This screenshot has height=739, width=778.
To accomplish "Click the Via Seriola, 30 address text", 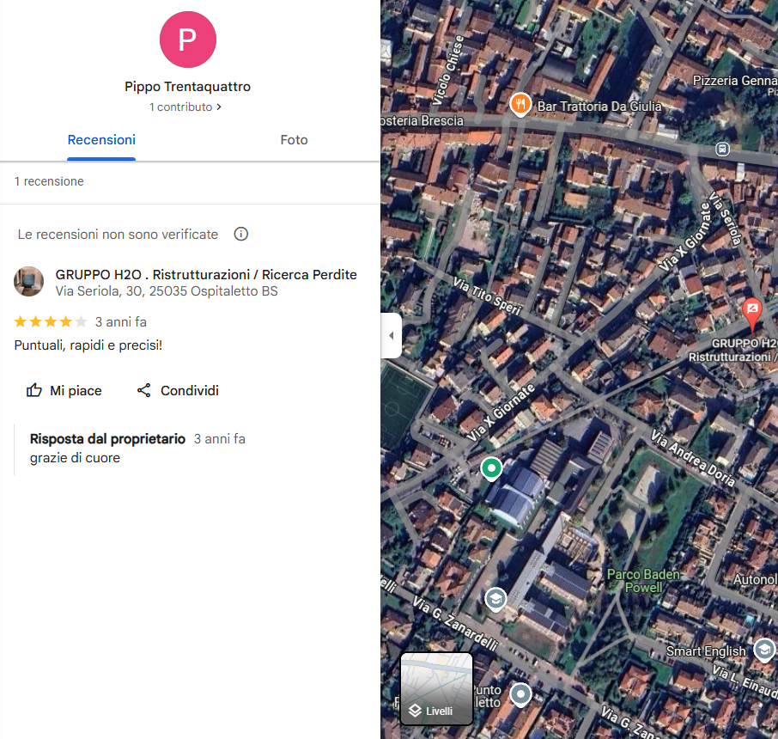I will click(x=167, y=291).
